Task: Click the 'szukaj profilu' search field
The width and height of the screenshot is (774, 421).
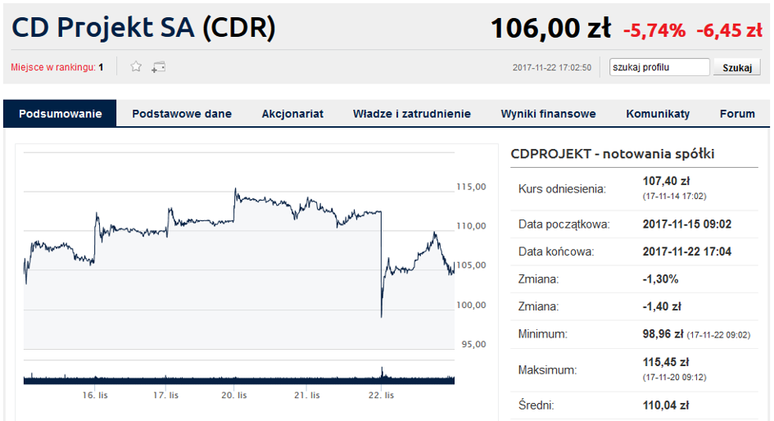Action: 660,67
